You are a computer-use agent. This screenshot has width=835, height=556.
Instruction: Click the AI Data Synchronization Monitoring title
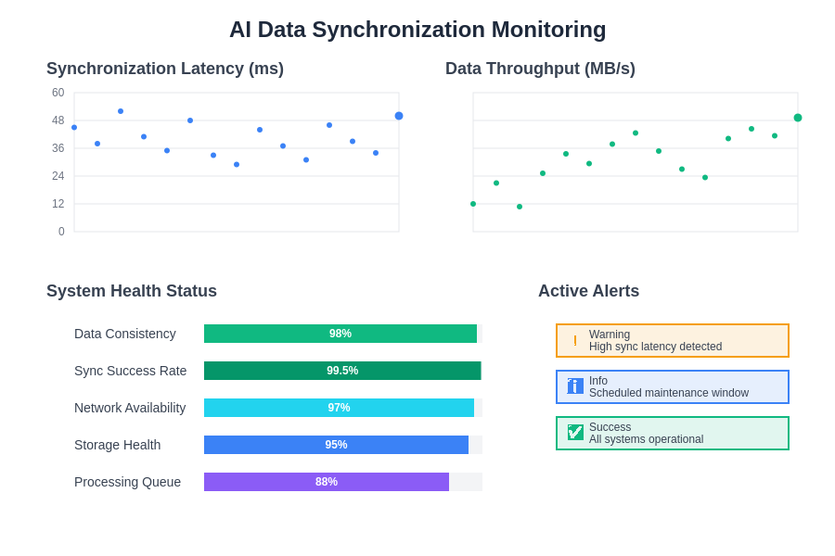click(x=417, y=30)
